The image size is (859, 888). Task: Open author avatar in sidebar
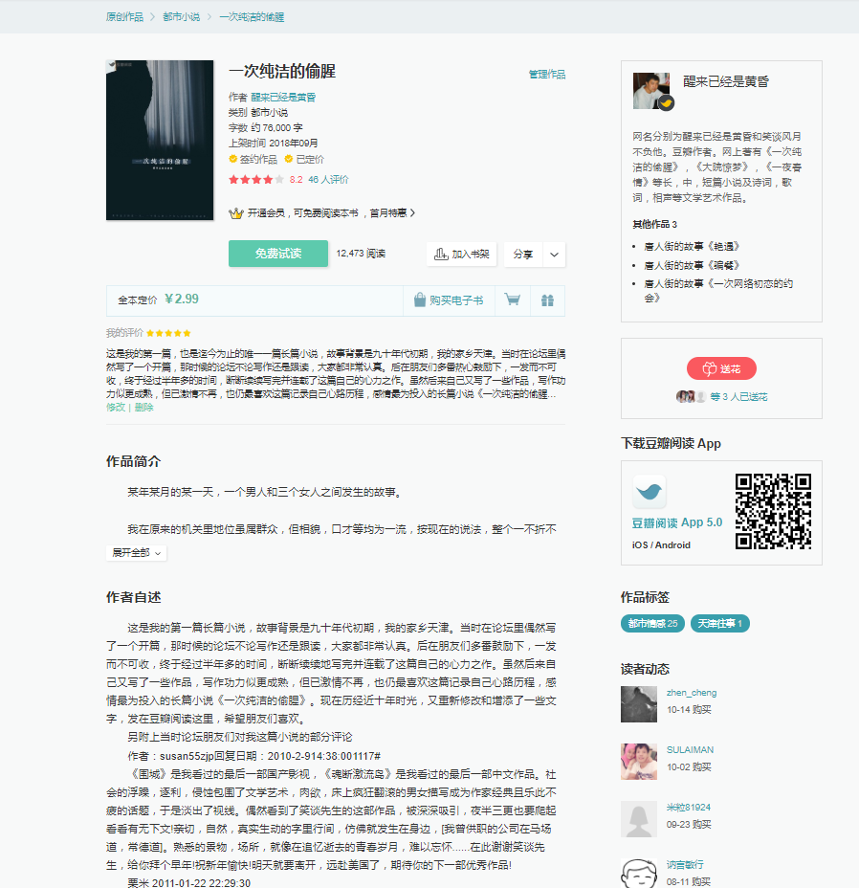(x=651, y=91)
